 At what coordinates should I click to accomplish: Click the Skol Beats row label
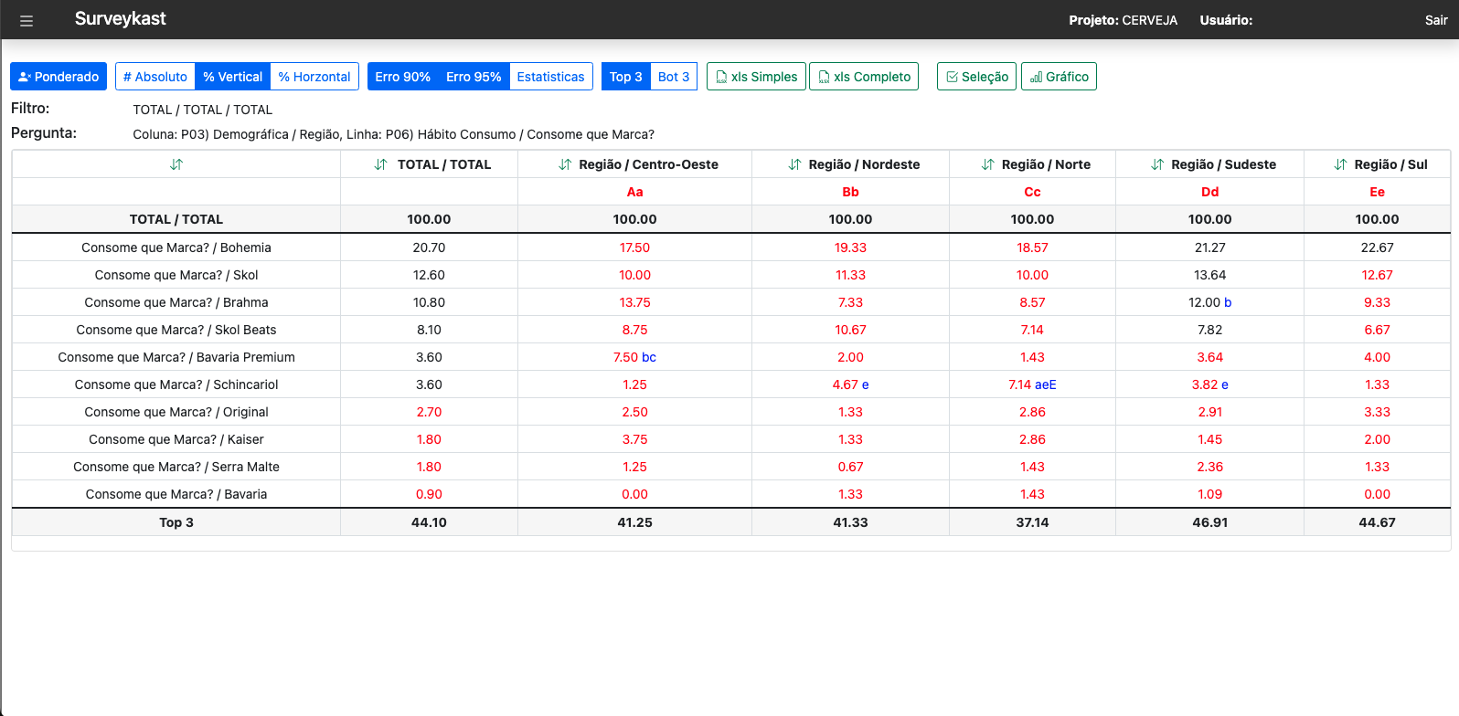coord(176,330)
